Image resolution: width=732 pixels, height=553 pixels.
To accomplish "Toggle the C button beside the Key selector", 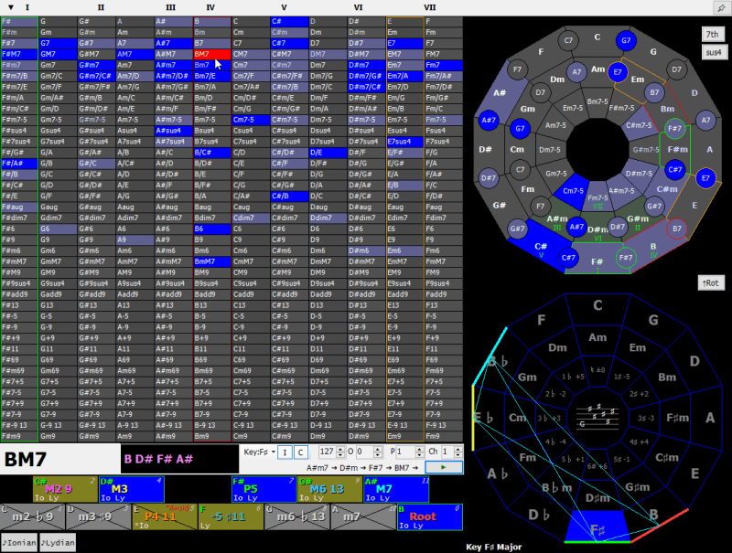I will tap(301, 452).
